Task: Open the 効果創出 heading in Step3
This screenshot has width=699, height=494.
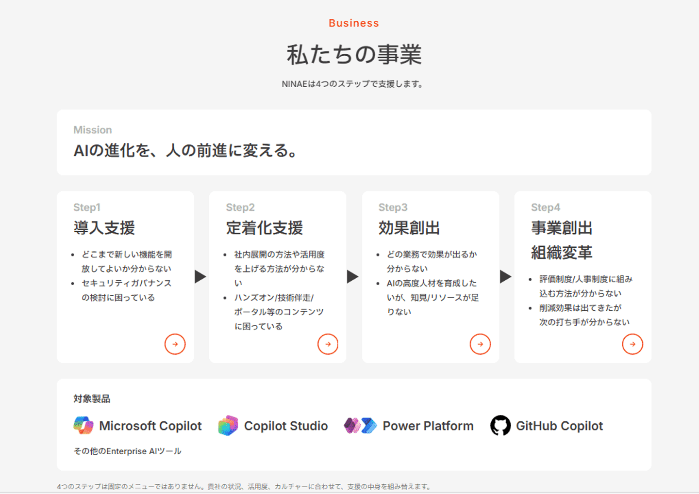Action: 409,228
